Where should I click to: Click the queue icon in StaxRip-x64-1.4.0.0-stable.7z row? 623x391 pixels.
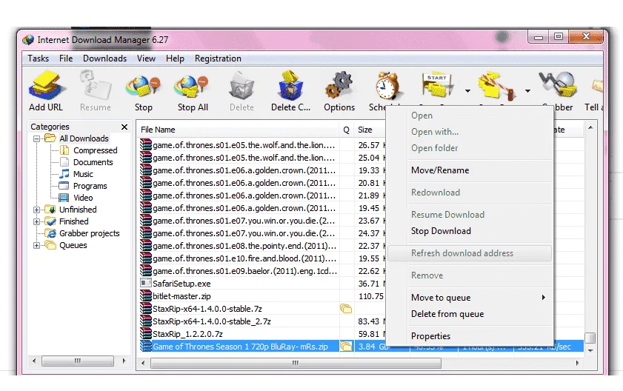(346, 309)
